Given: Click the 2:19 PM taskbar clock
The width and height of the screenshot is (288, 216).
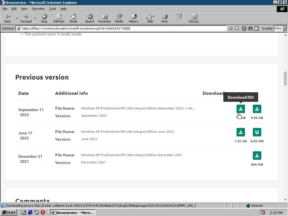Looking at the screenshot, I should pos(276,213).
